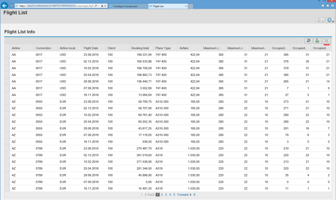This screenshot has height=200, width=336.
Task: Click the table settings icon in toolbar
Action: [x=308, y=40]
